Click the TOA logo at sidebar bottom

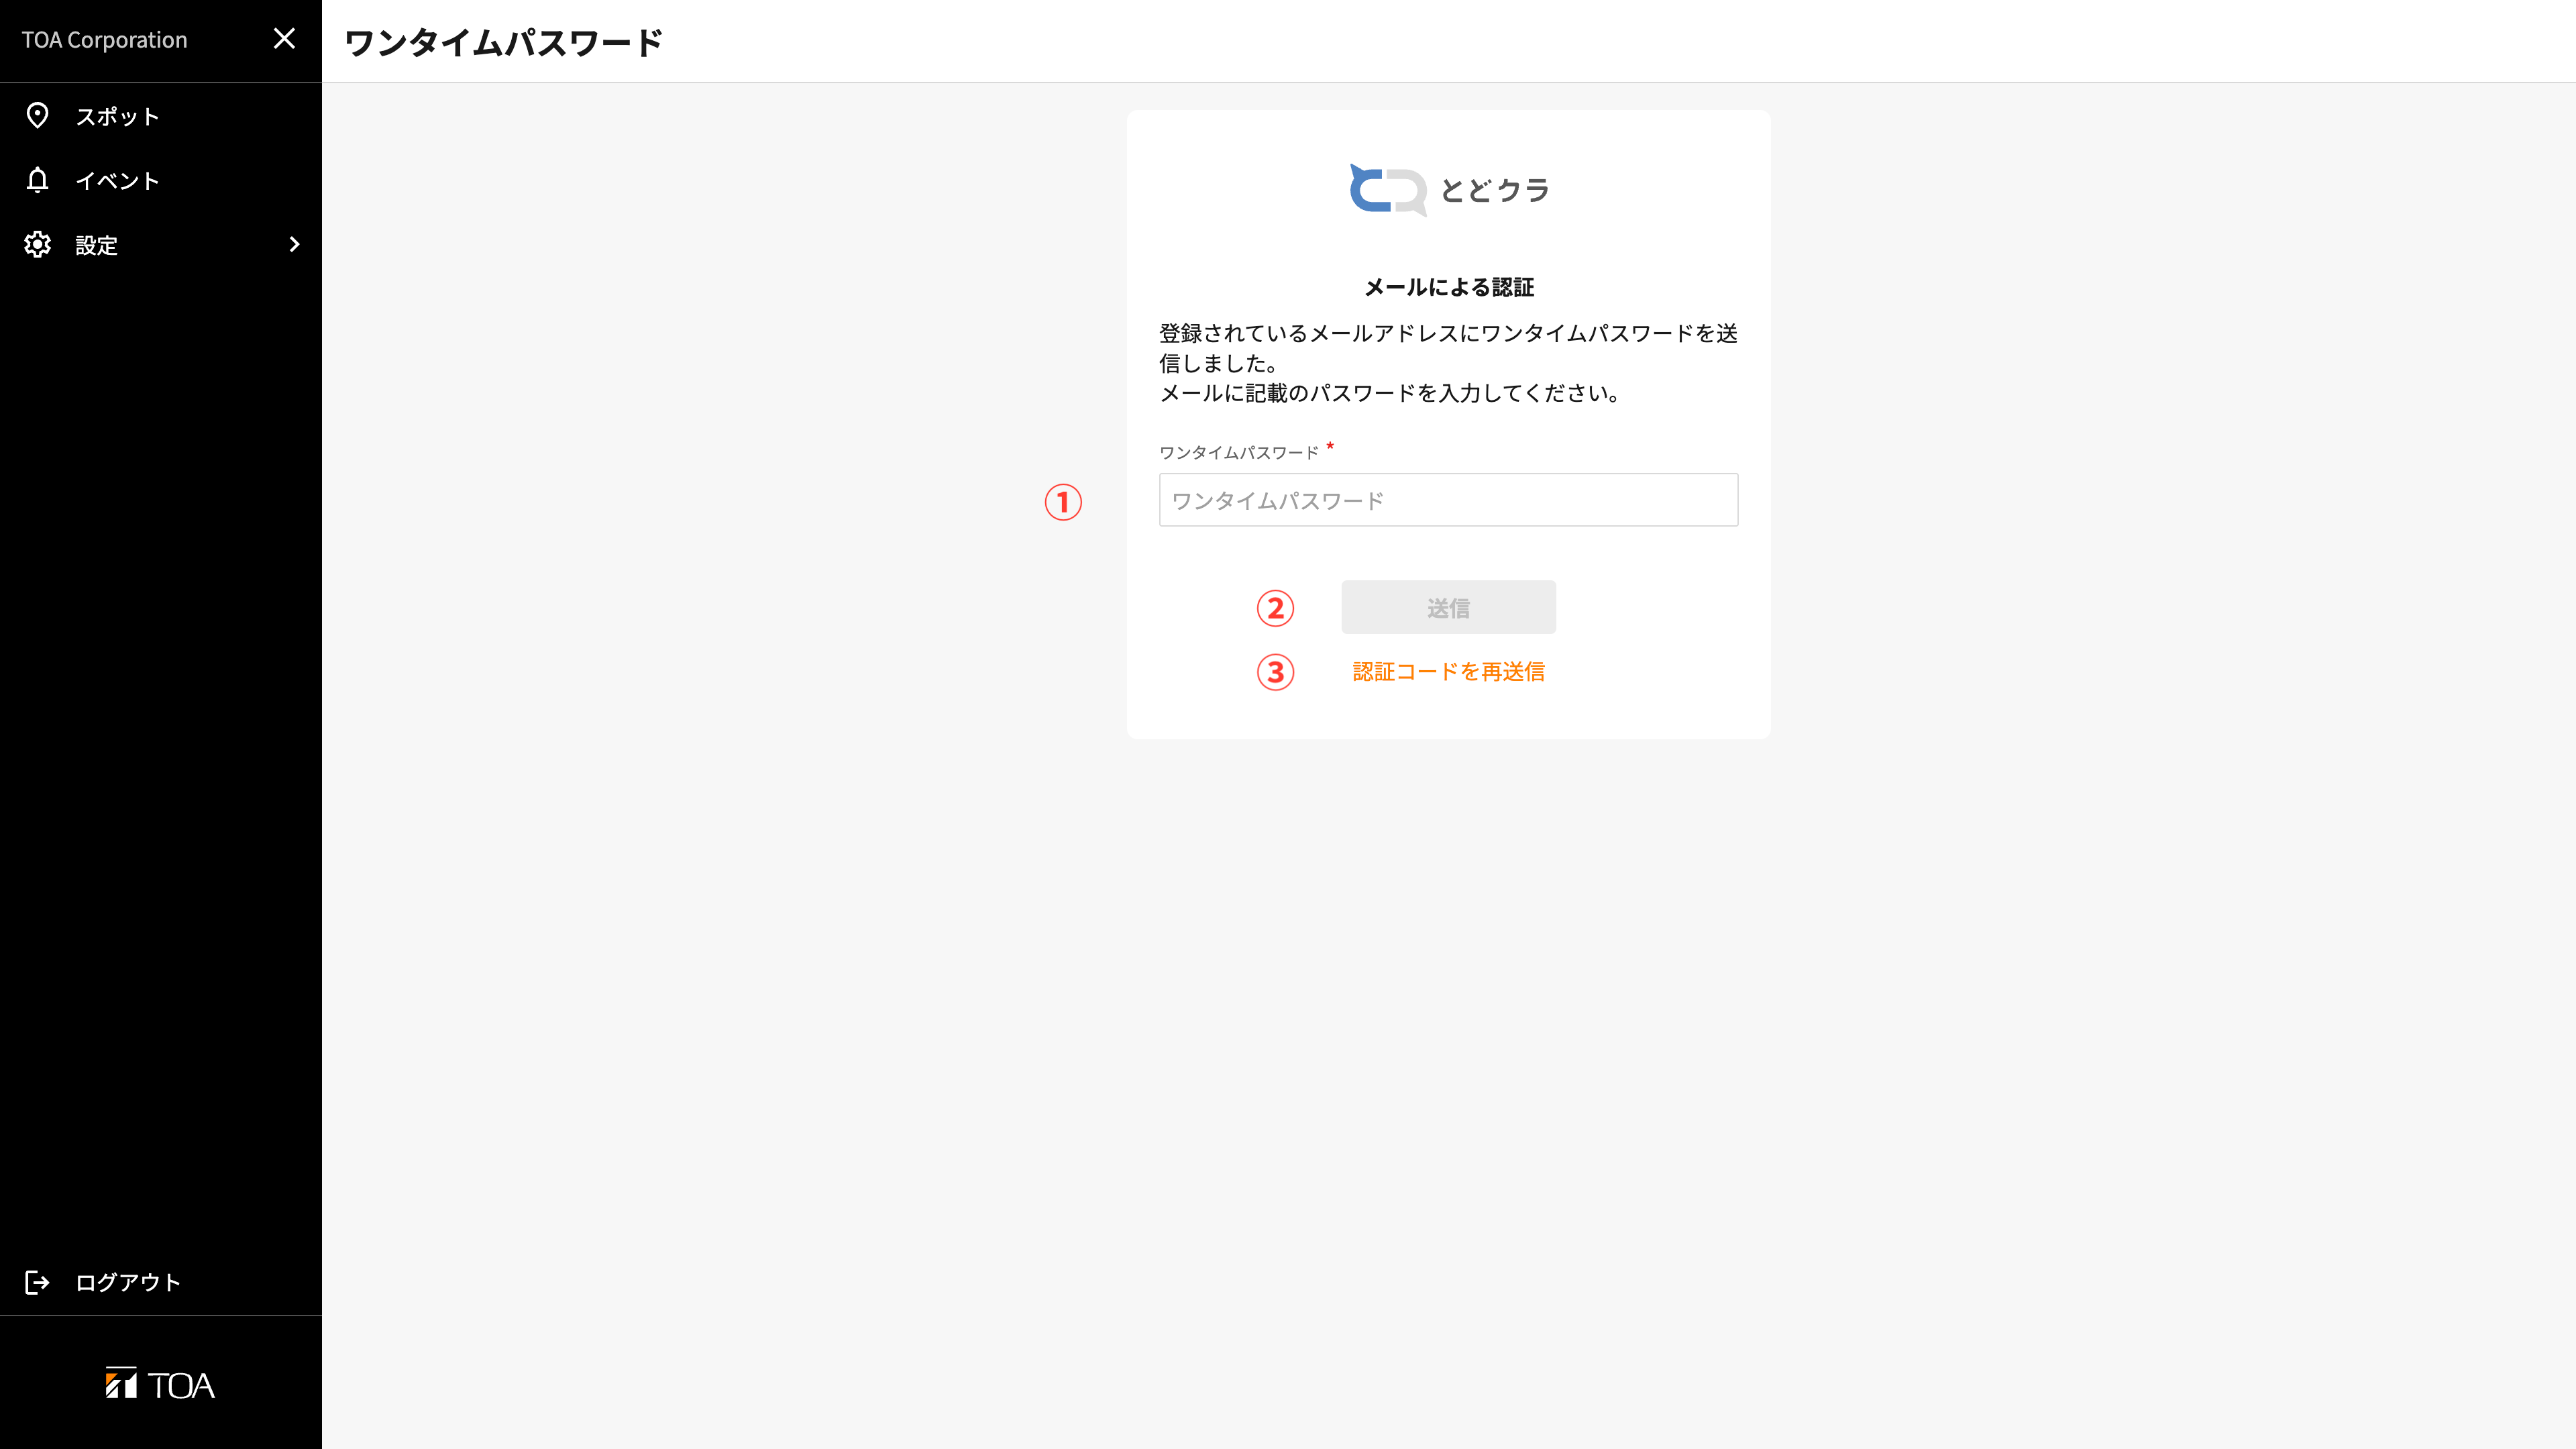tap(160, 1384)
